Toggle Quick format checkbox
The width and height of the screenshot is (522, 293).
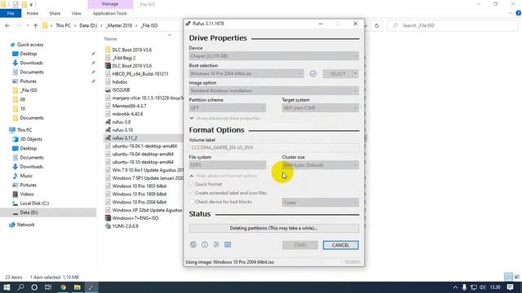coord(192,184)
